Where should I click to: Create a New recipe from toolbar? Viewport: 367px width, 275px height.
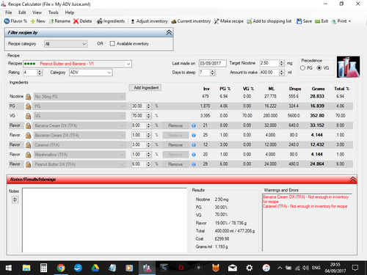coord(37,21)
